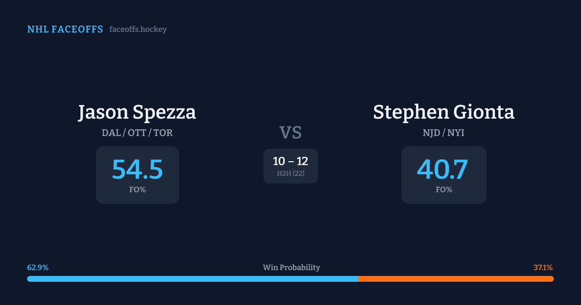Click the blue segment of probability bar

tap(193, 279)
